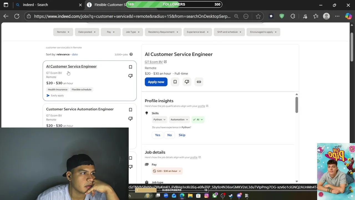Open the AdGuard green shield extension

point(282,16)
